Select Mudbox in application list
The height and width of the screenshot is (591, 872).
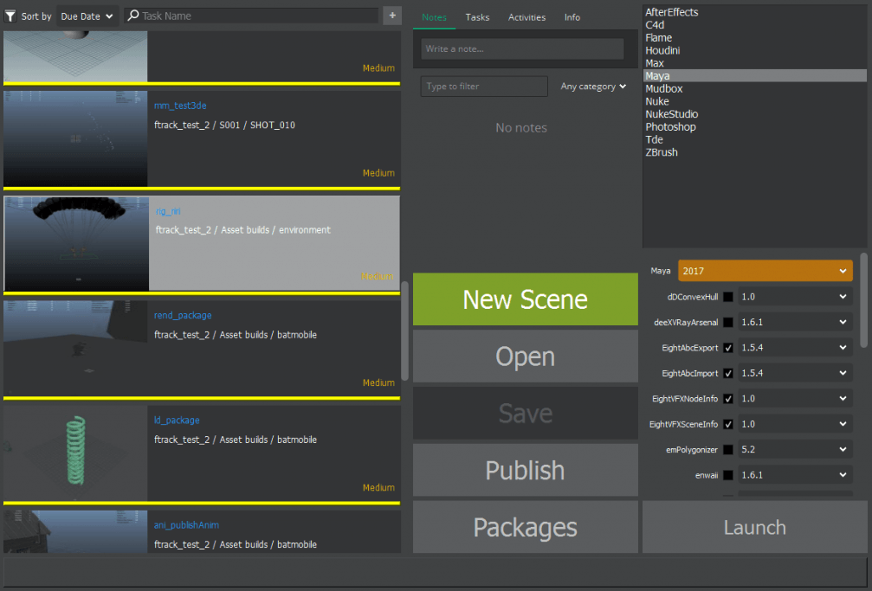click(x=754, y=89)
